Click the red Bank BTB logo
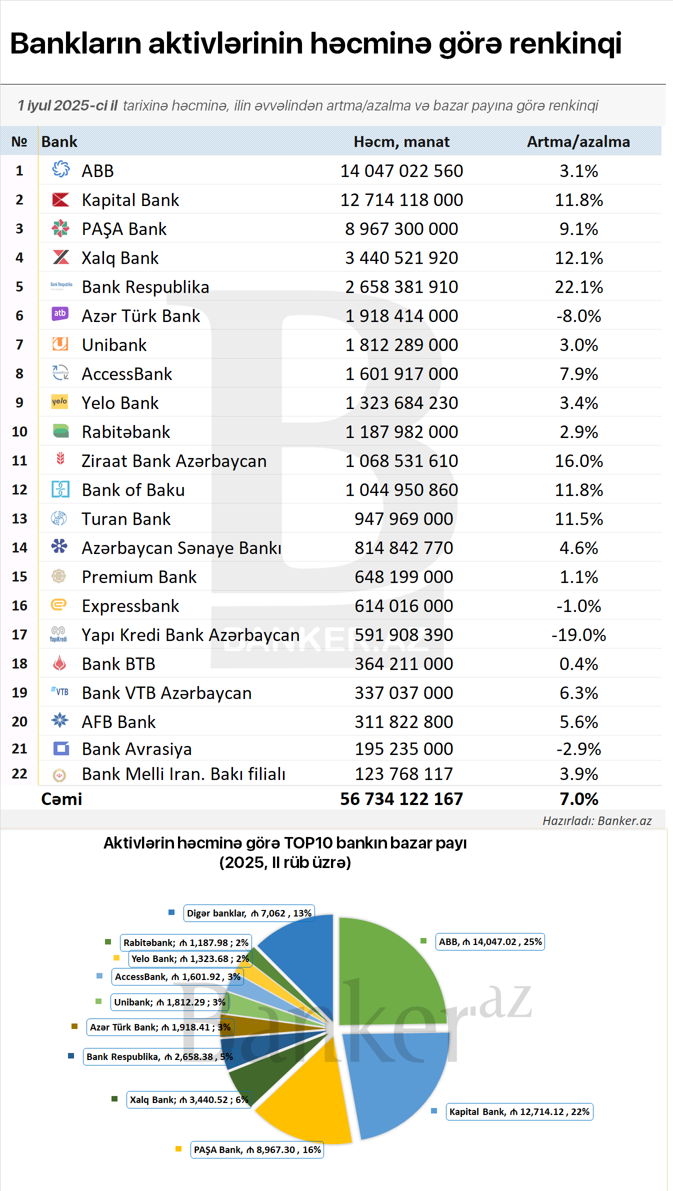The image size is (673, 1191). point(59,663)
